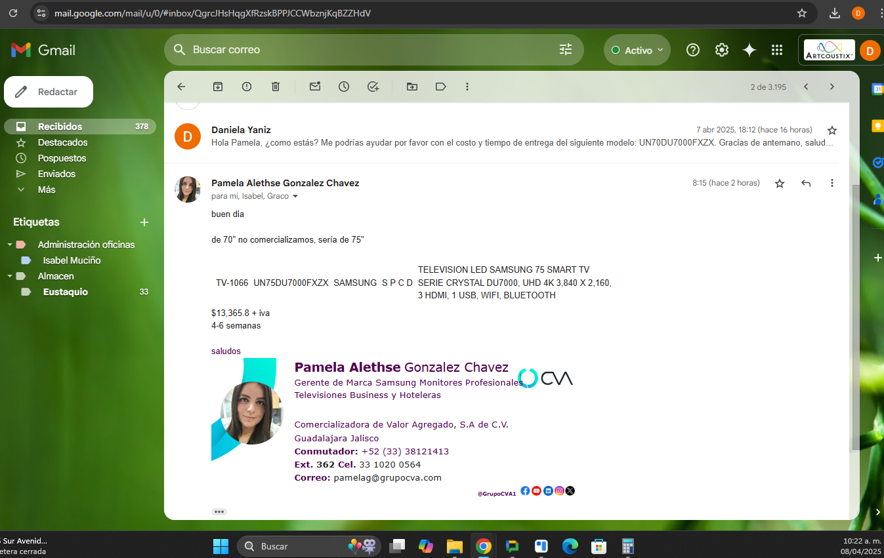Screen dimensions: 884x558
Task: Open the Almacen label
Action: click(x=56, y=276)
